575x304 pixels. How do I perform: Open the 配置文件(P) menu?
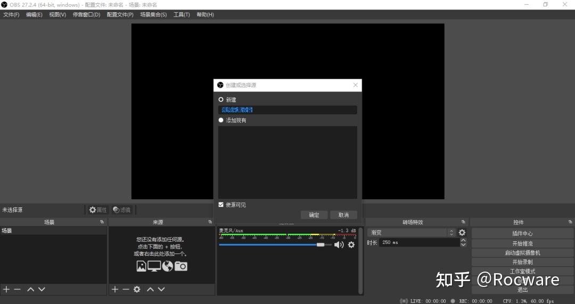(120, 15)
